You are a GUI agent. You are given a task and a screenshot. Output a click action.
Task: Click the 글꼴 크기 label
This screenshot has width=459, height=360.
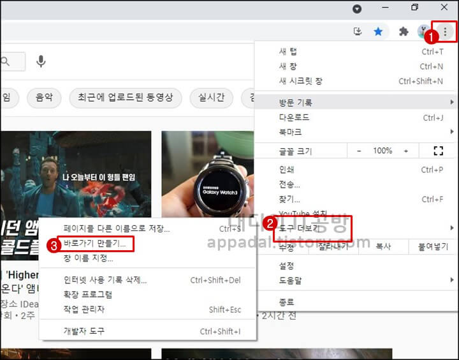tap(296, 151)
